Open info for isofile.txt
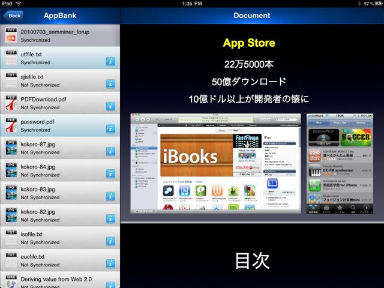Viewport: 384px width, 288px height. coord(110,241)
